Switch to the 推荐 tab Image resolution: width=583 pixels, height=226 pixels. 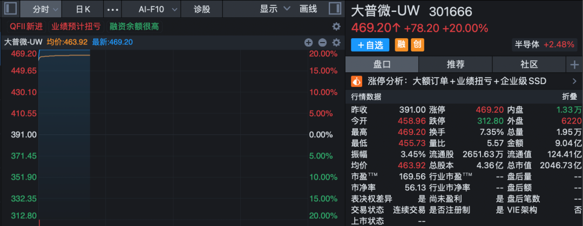coord(456,65)
